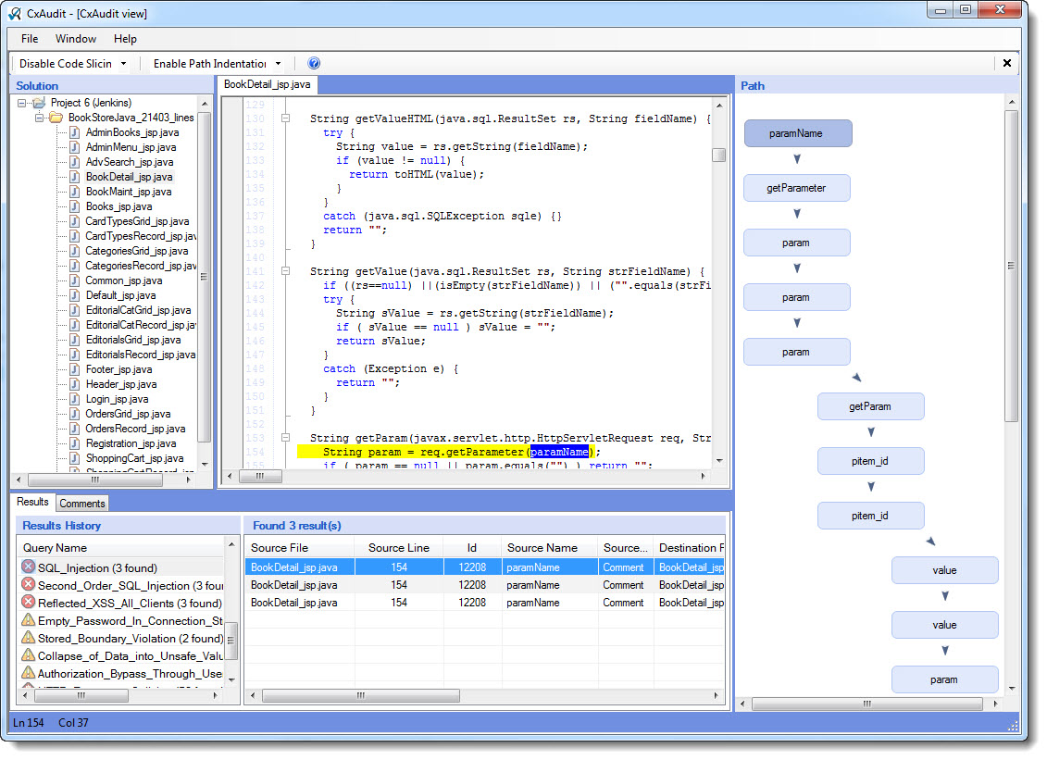Viewport: 1047px width, 760px height.
Task: Click the CxAudit app icon in title bar
Action: pos(15,13)
